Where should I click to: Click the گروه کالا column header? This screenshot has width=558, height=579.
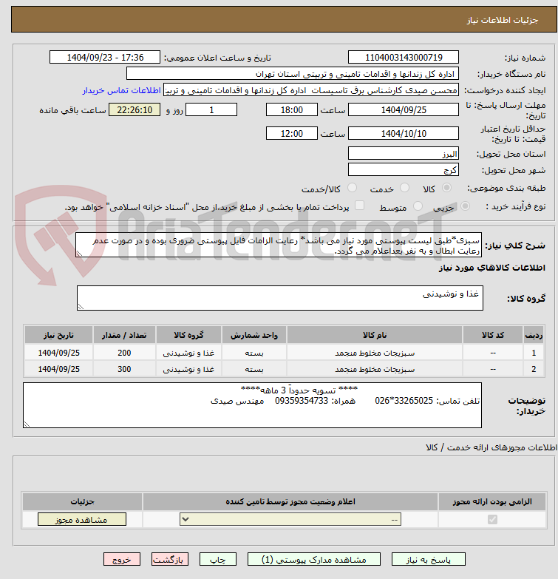point(188,335)
